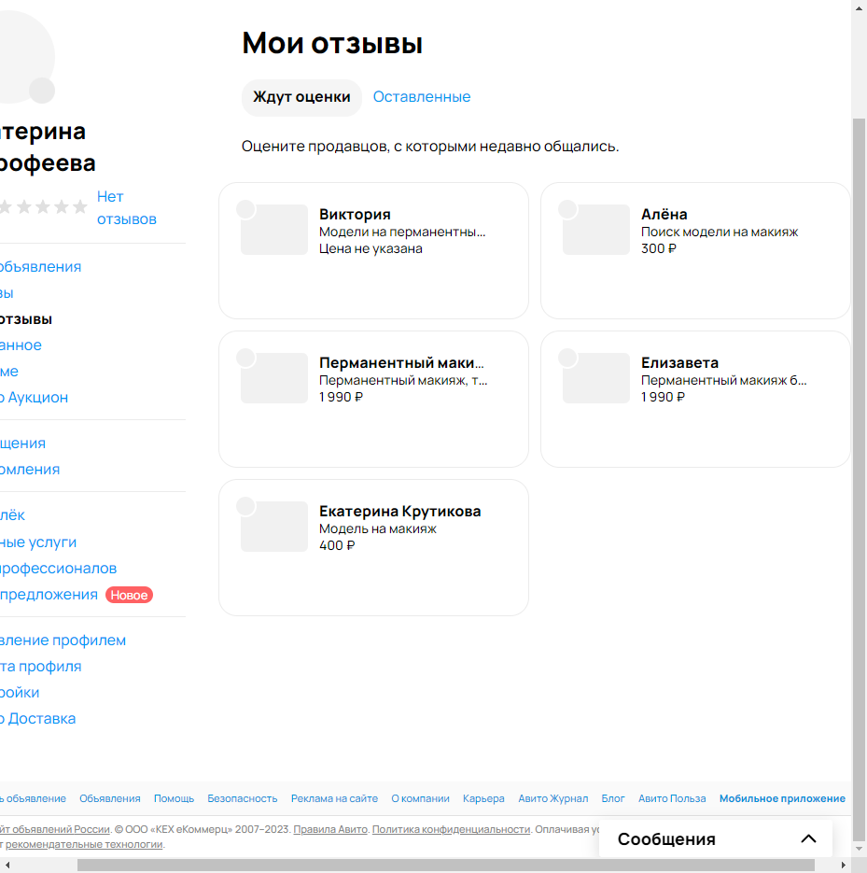The image size is (867, 873).
Task: Click the vertical scrollbar thumb
Action: point(859,479)
